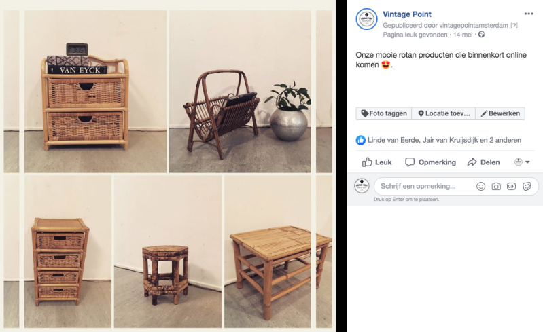Insert an emoji in the comment
543x332 pixels.
tap(480, 187)
